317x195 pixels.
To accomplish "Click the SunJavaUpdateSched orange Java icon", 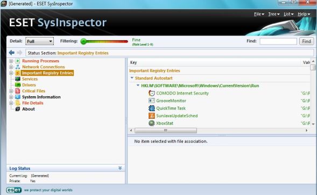I will [x=152, y=115].
